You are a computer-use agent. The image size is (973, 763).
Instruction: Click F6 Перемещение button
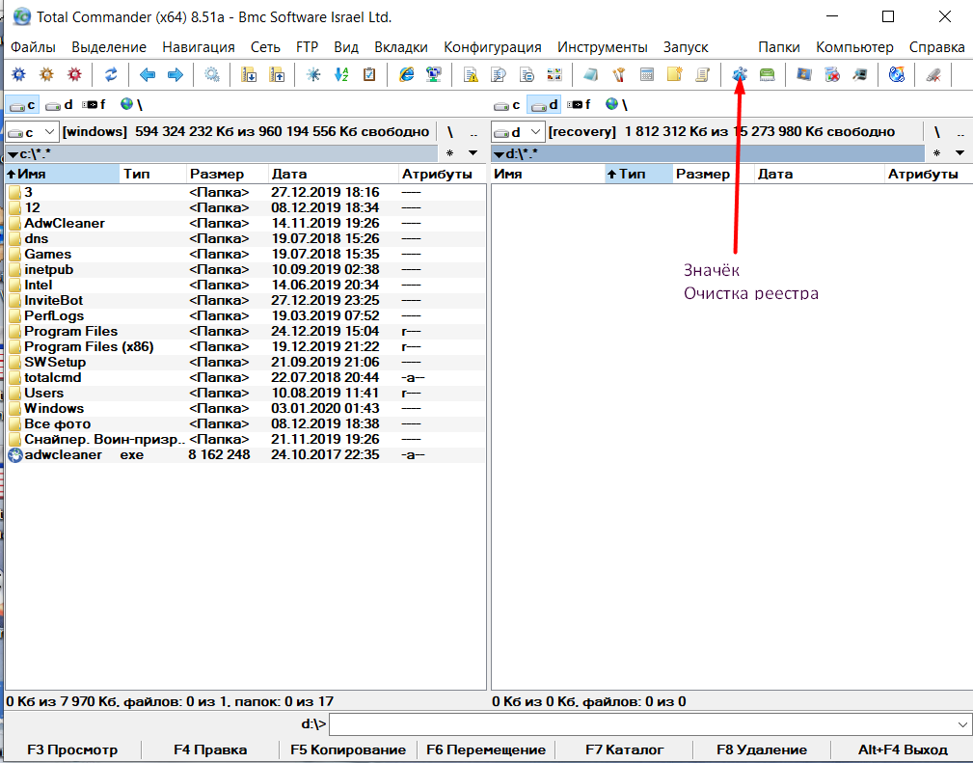coord(486,749)
